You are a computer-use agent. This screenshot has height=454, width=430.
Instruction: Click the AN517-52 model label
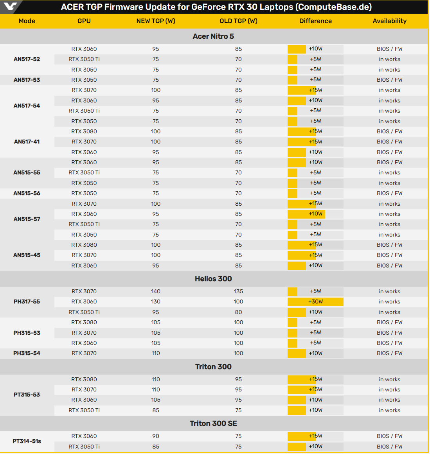[x=27, y=59]
